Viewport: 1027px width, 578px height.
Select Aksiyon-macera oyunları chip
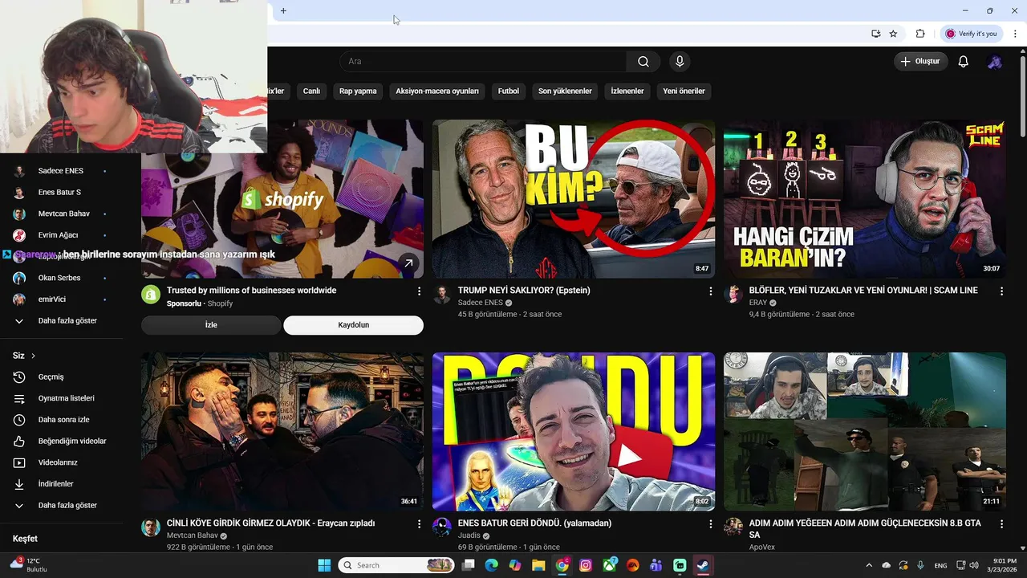tap(437, 92)
